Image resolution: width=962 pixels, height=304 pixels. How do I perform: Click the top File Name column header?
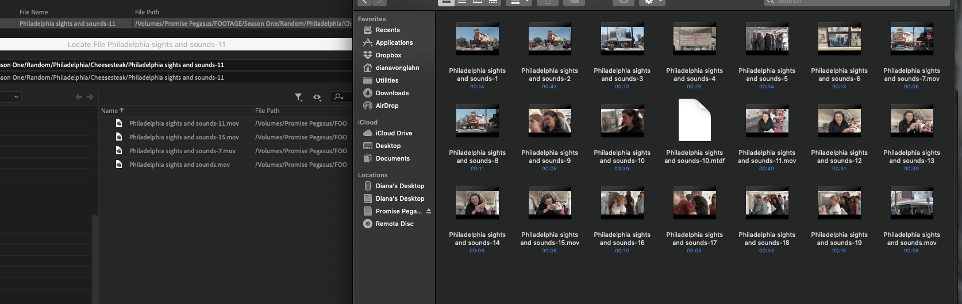click(x=34, y=12)
